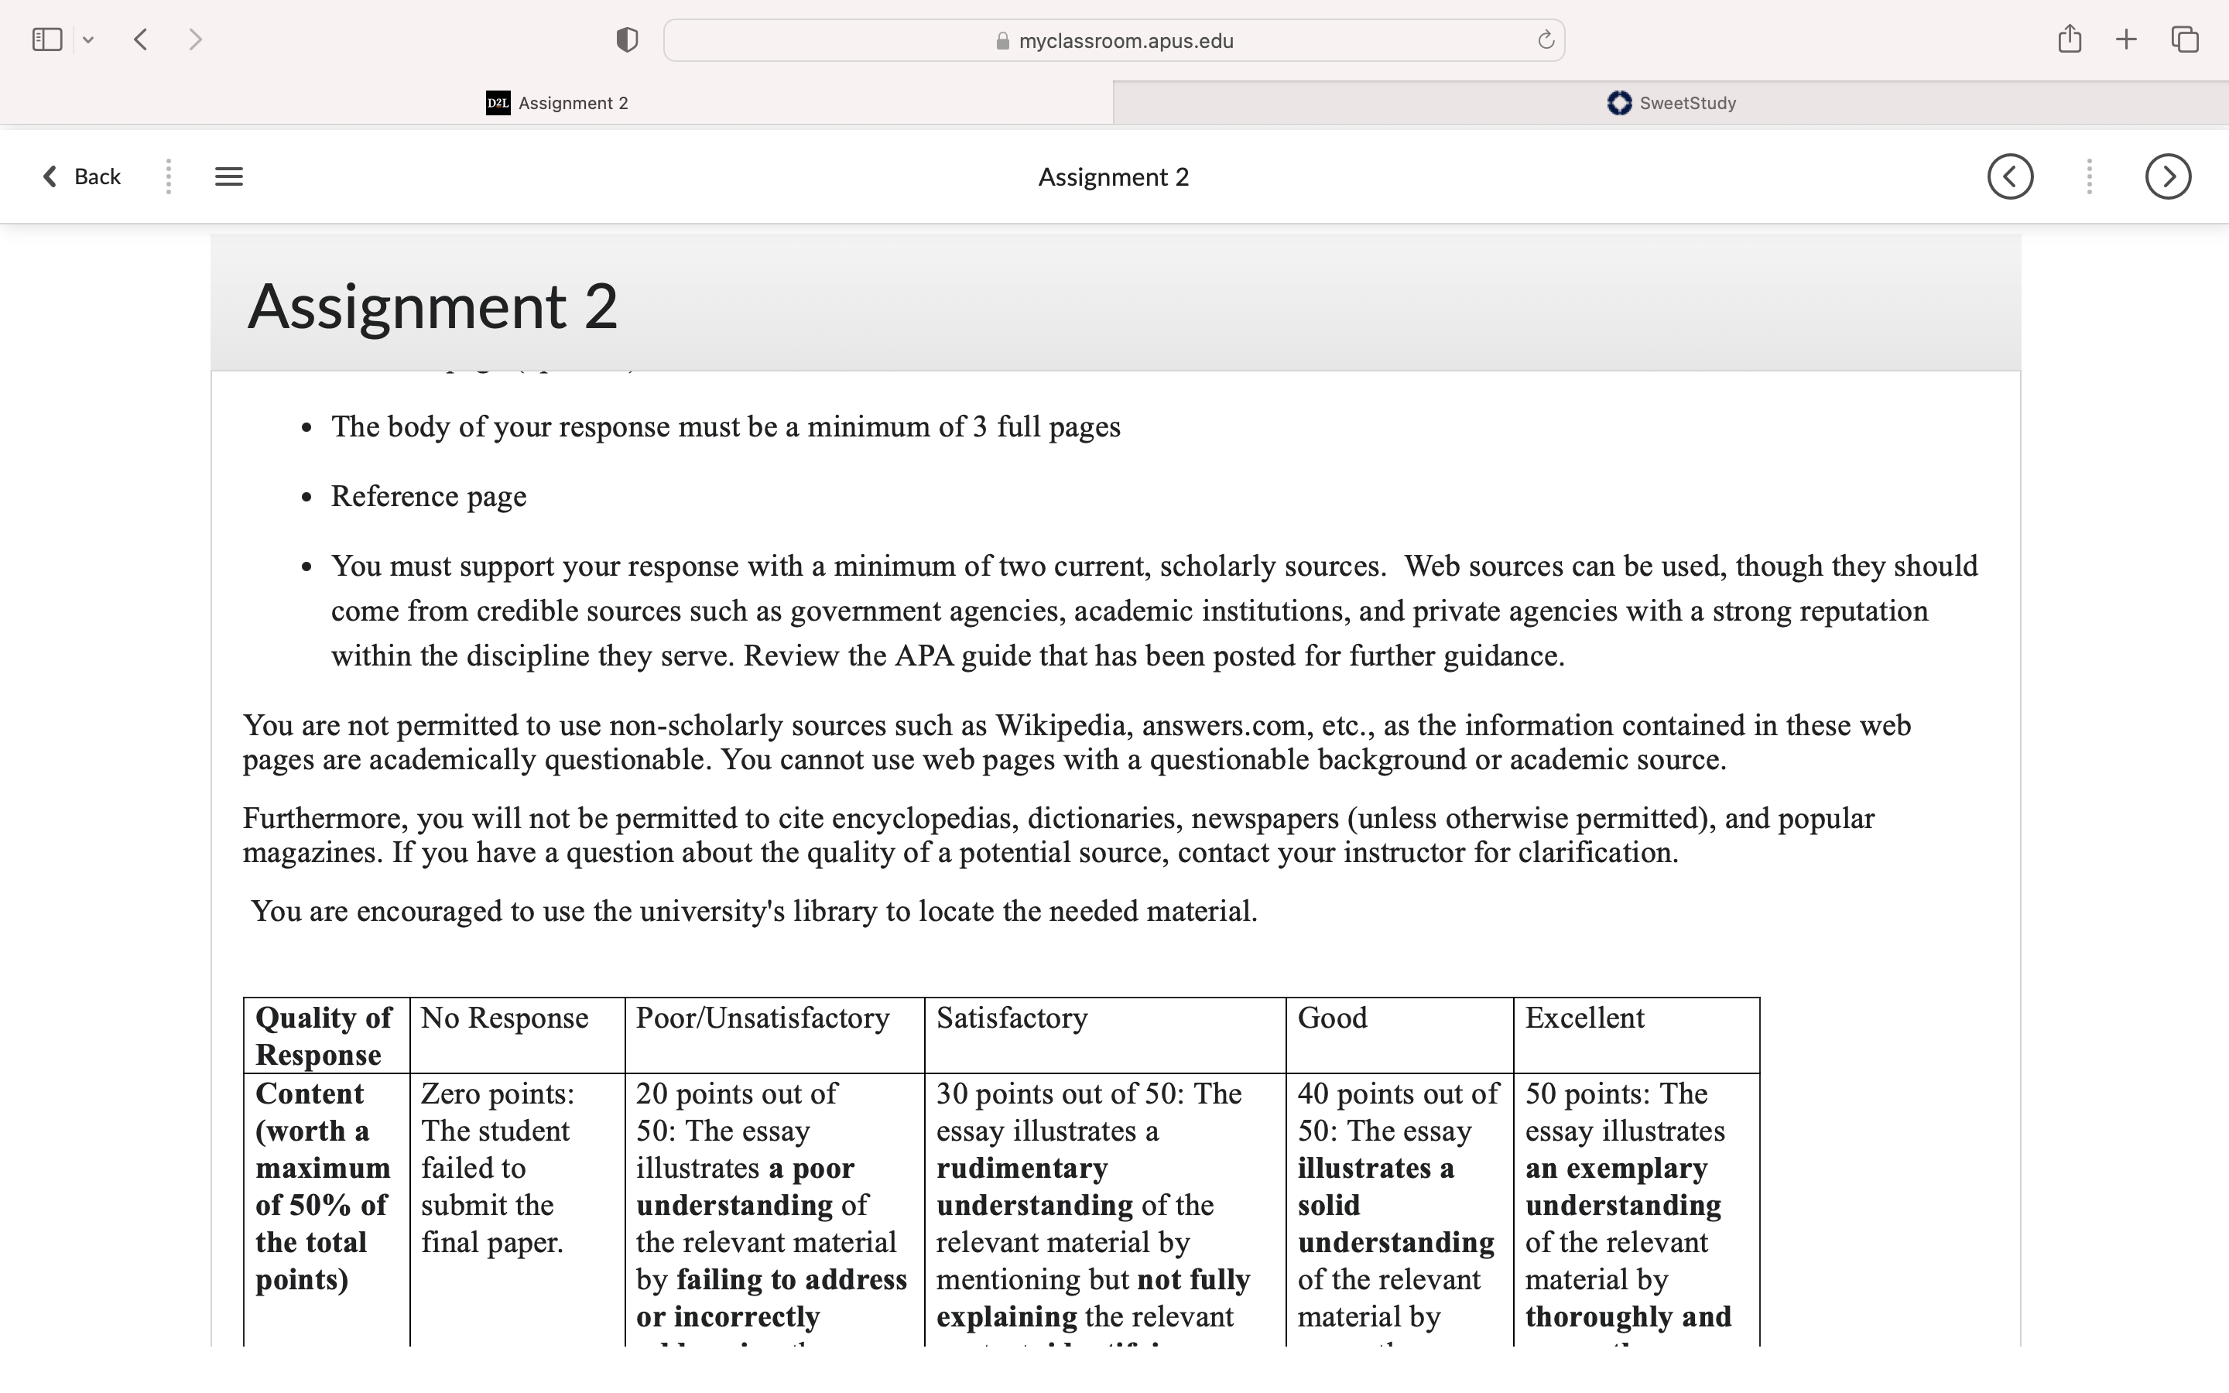Go to next content with circled right arrow
Screen dimensions: 2229x1393
(x=2168, y=177)
